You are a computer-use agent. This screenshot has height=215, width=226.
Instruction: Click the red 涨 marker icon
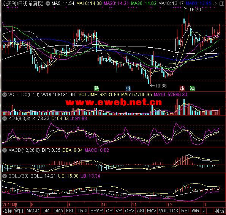click(182, 88)
